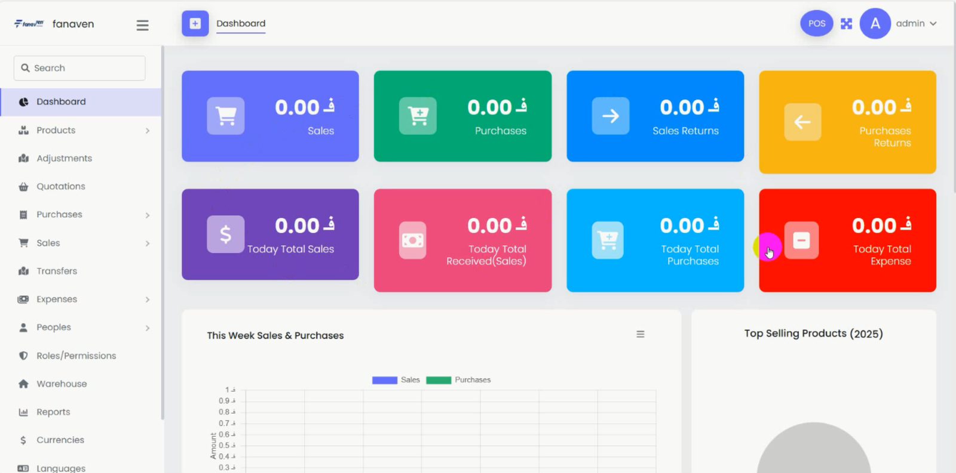Toggle sidebar with hamburger menu icon
The width and height of the screenshot is (956, 473).
[x=142, y=25]
